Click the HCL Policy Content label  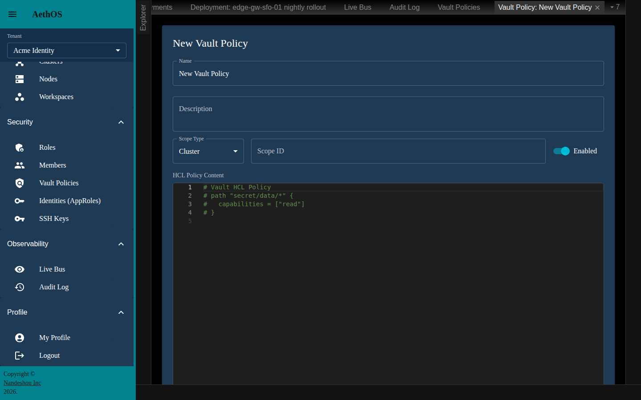pos(198,175)
